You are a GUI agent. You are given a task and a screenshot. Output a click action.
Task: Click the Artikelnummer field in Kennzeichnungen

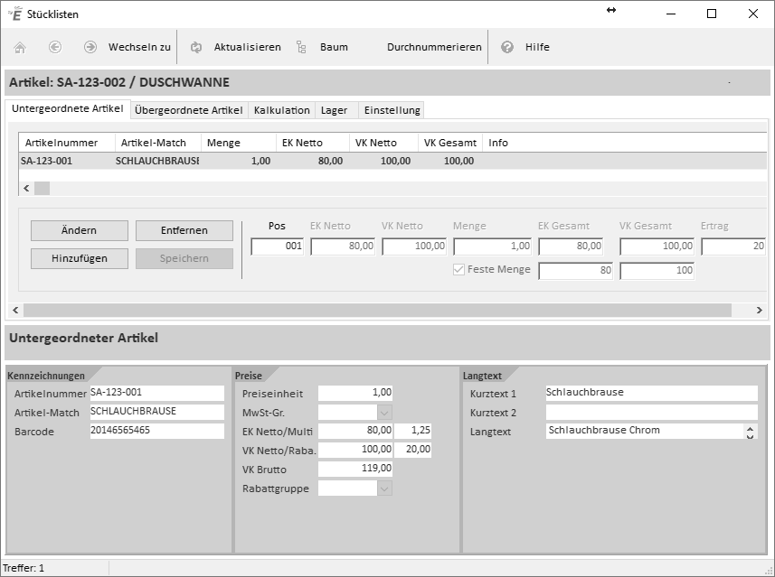click(x=156, y=393)
